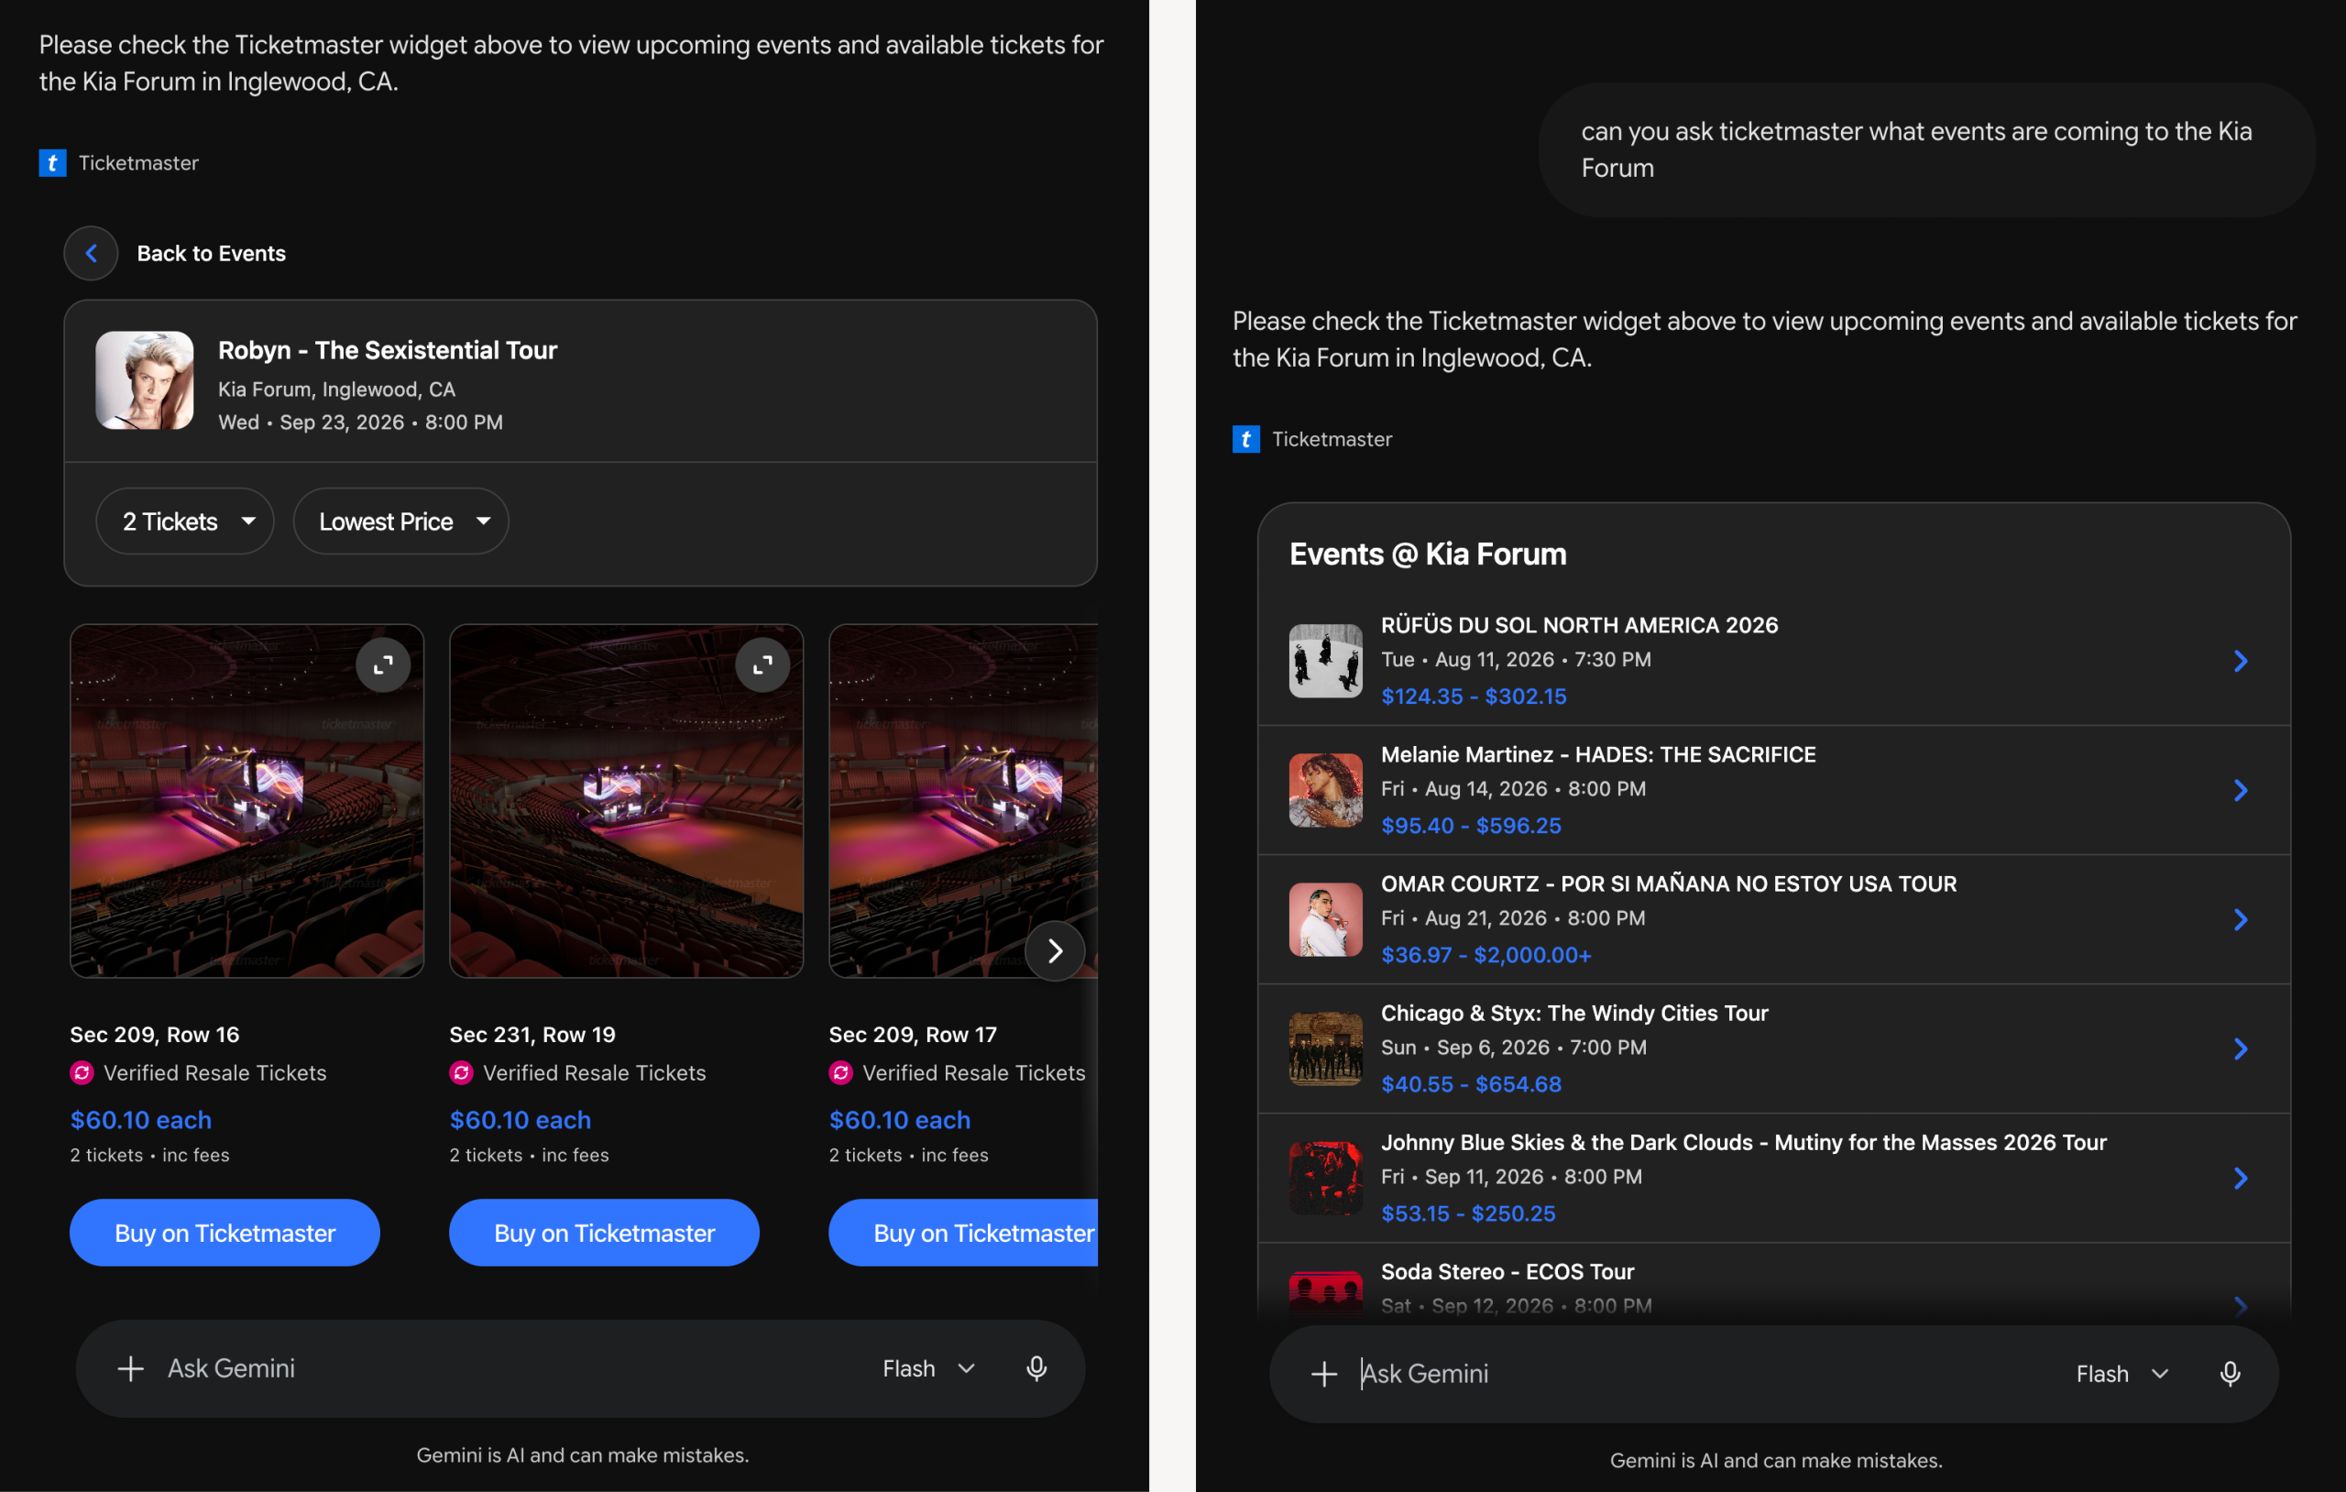Select Soda Stereo - ECOS Tour title
The image size is (2346, 1492).
point(1507,1272)
